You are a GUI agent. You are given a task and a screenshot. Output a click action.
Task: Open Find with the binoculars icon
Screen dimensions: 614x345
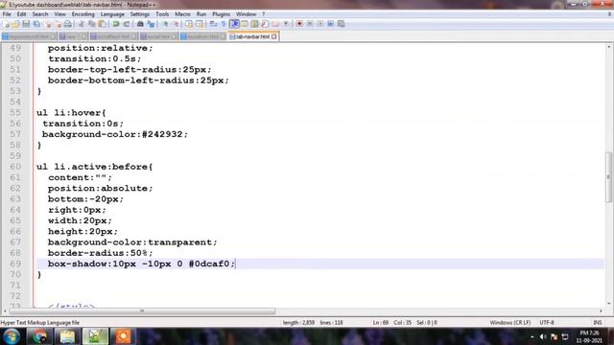140,24
